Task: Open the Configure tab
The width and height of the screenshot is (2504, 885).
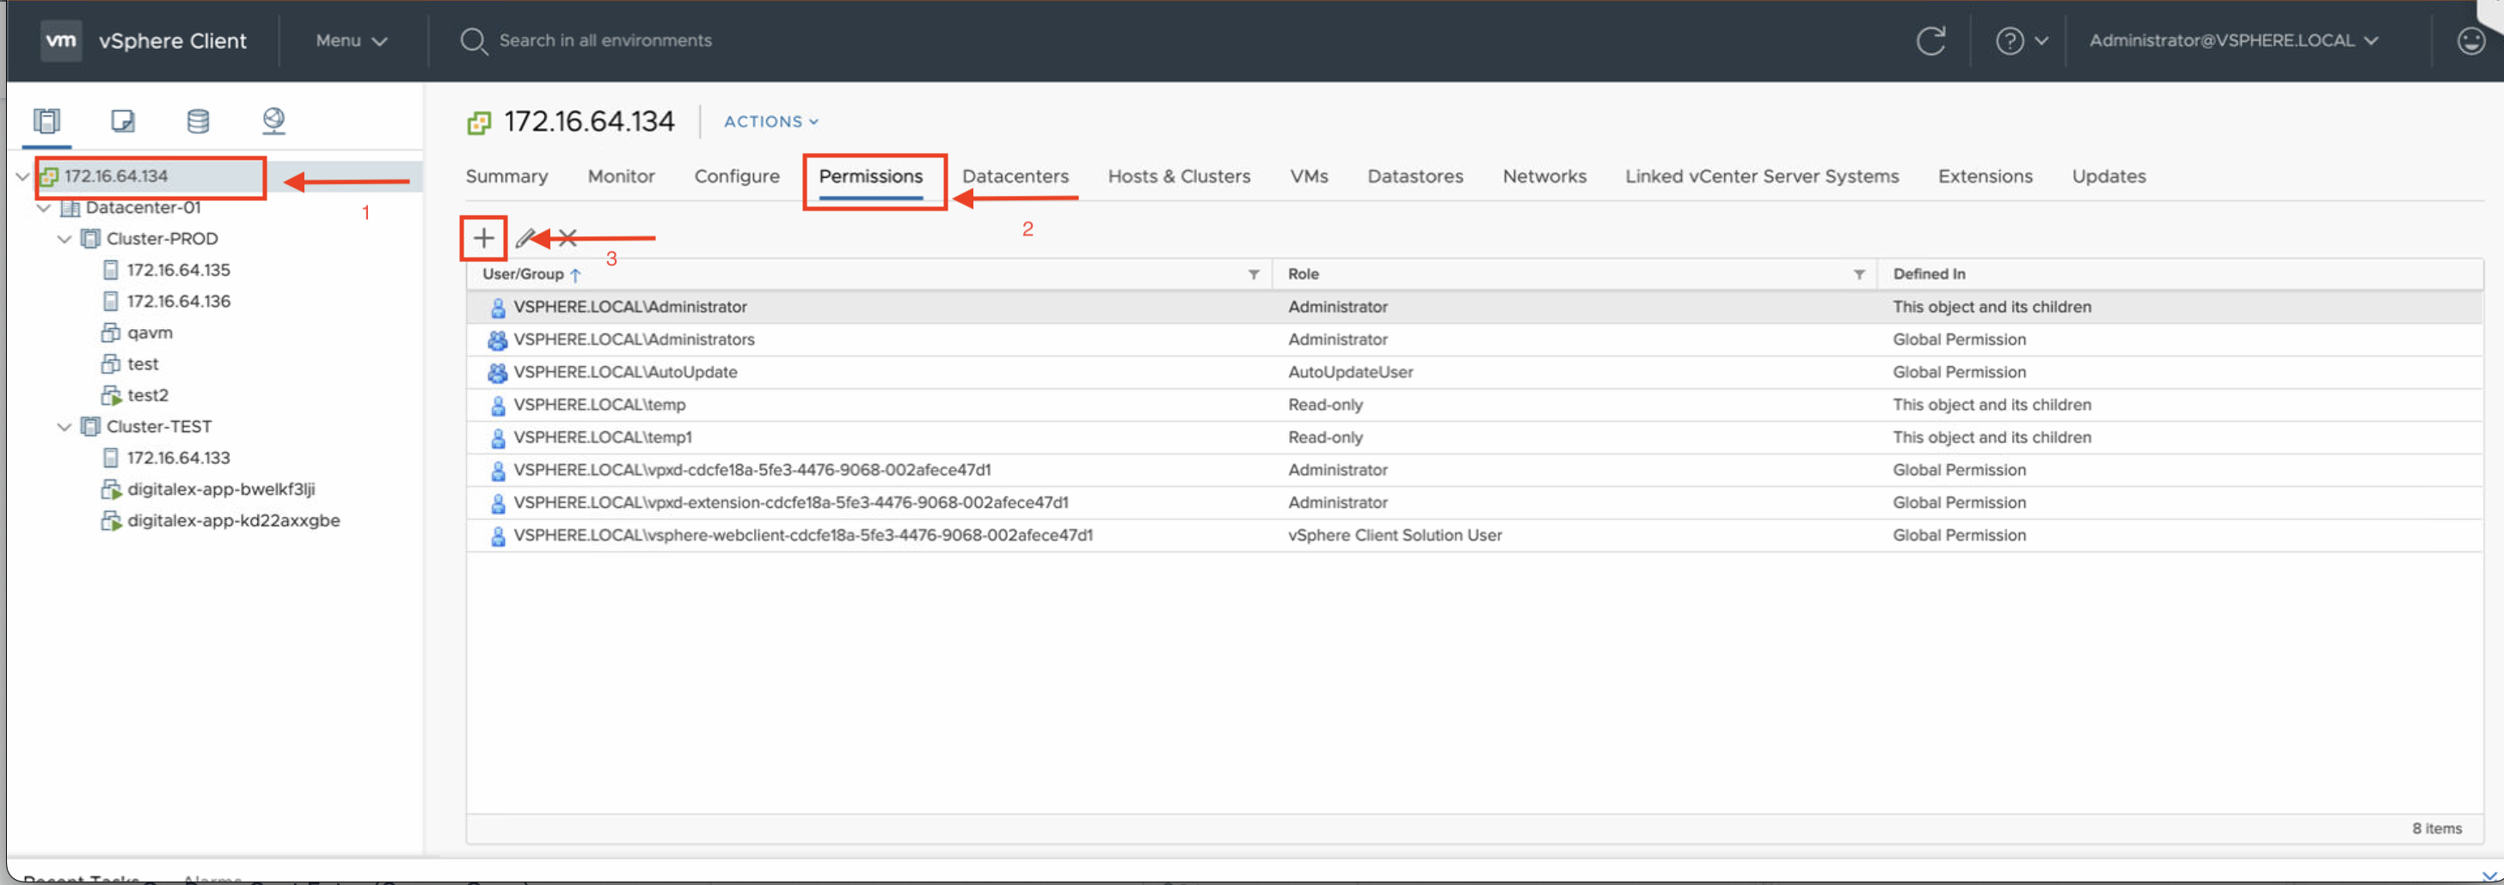Action: click(736, 177)
